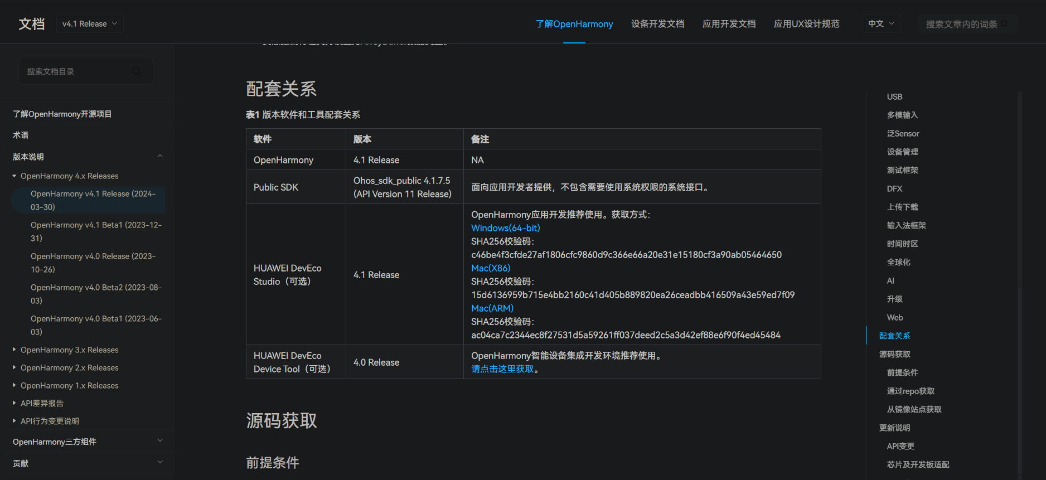The height and width of the screenshot is (480, 1046).
Task: Collapse OpenHarmony 4.x Releases tree node
Action: coord(14,176)
